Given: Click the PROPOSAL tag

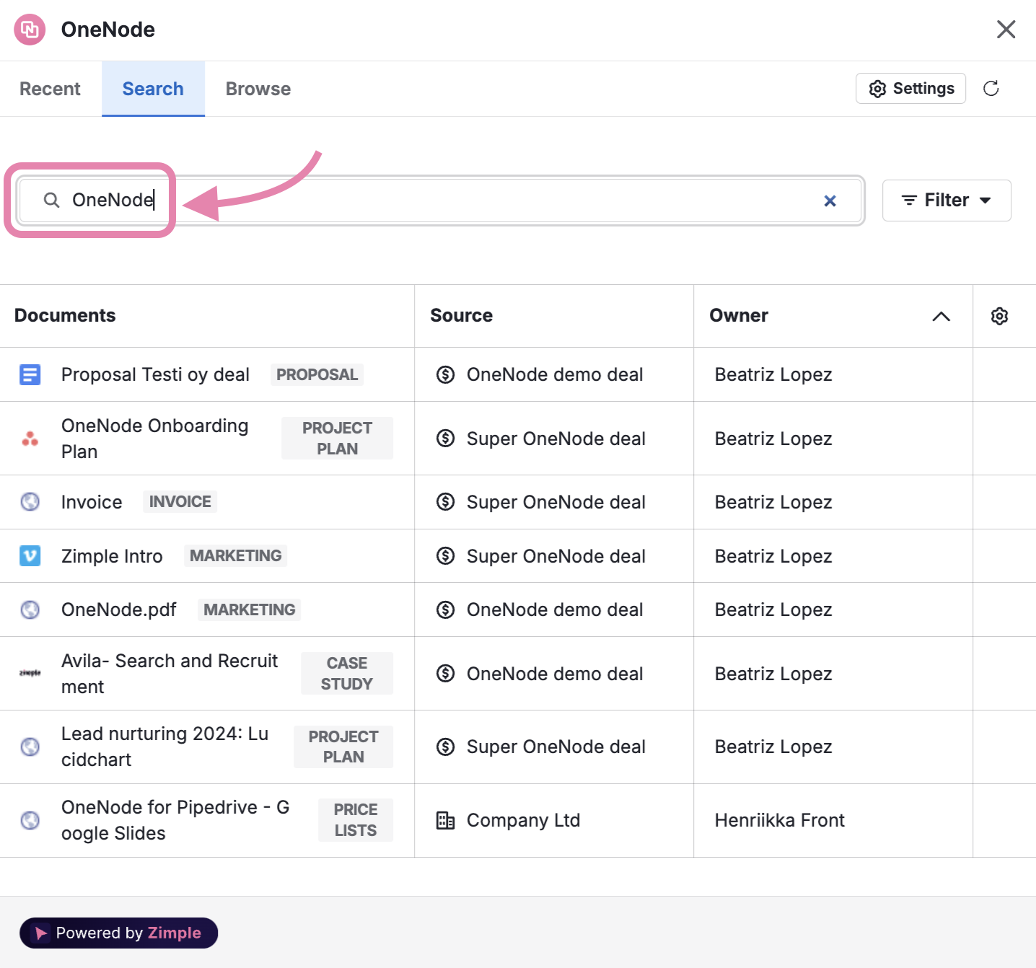Looking at the screenshot, I should [317, 375].
